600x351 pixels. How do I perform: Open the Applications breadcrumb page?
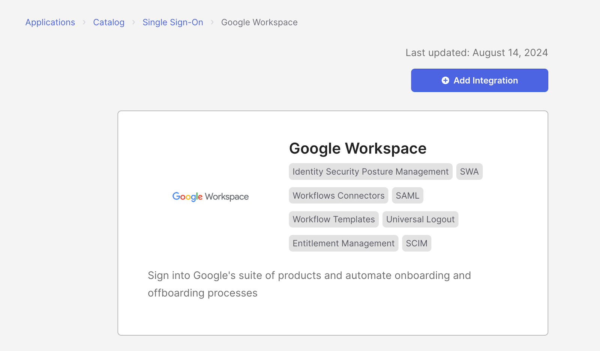click(50, 23)
